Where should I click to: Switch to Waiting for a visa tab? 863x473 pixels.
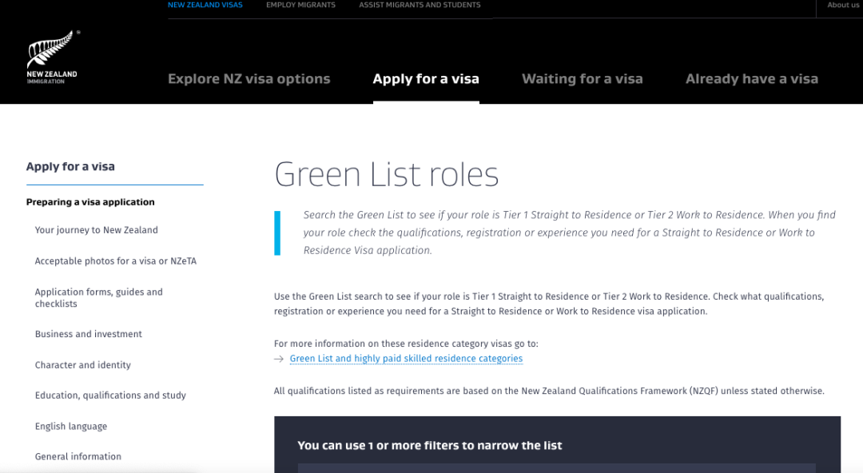pyautogui.click(x=582, y=79)
